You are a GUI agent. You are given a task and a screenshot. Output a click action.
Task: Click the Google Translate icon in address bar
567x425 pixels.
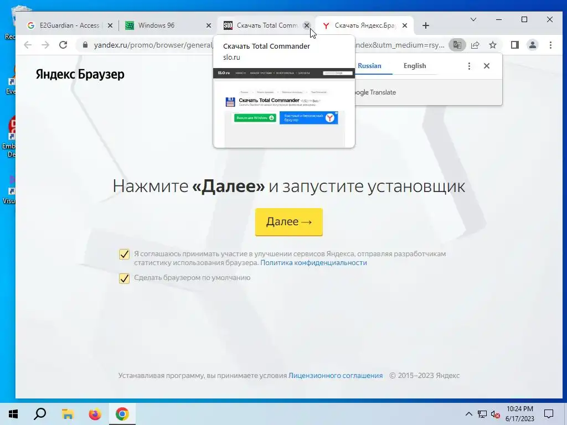[457, 45]
